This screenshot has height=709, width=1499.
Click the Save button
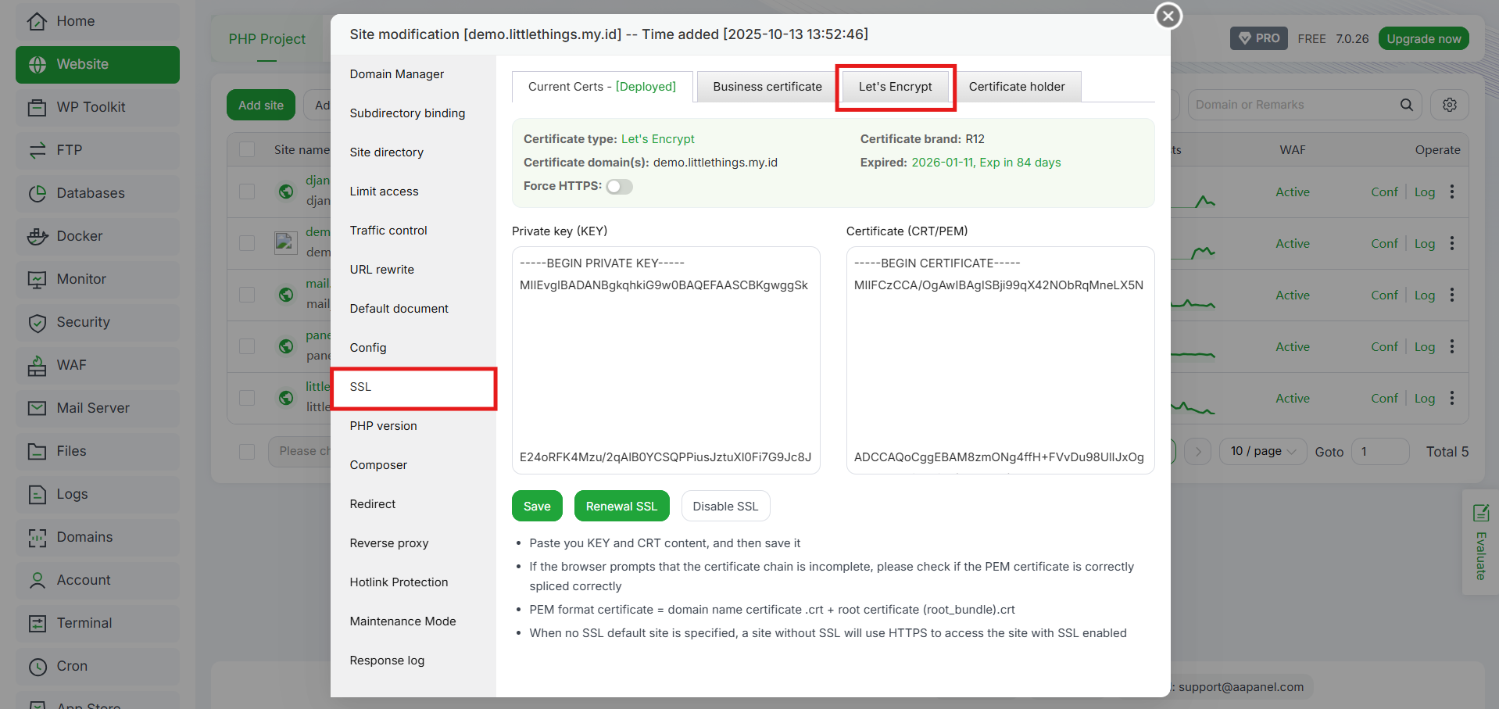pos(537,506)
